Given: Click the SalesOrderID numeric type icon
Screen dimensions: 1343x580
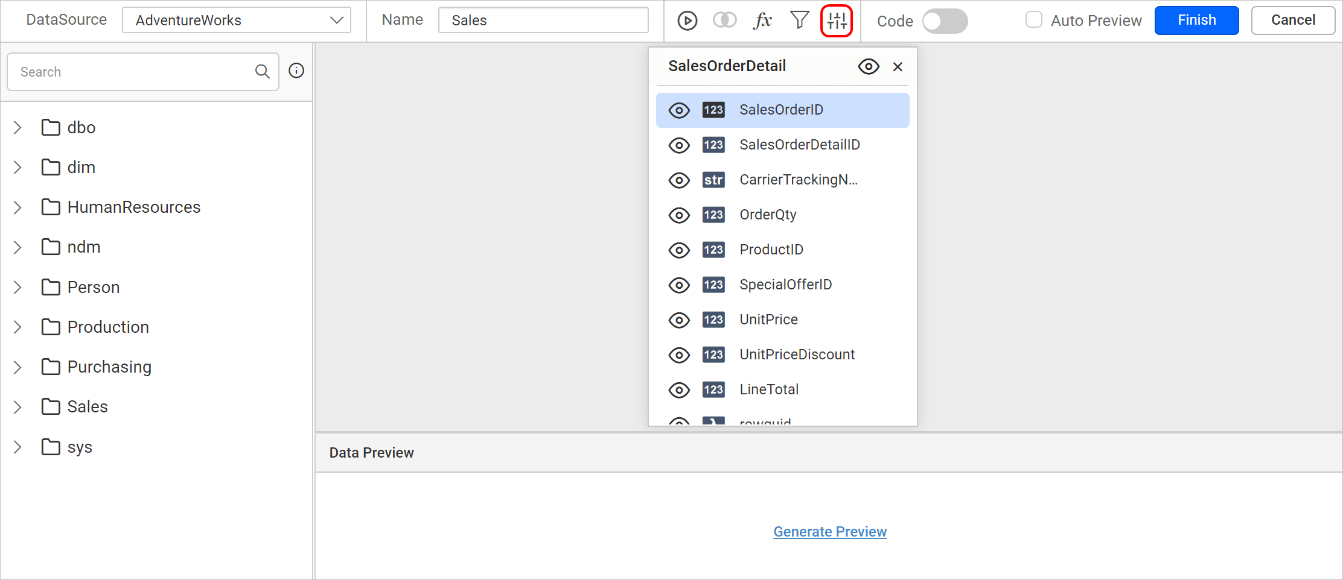Looking at the screenshot, I should pos(713,110).
